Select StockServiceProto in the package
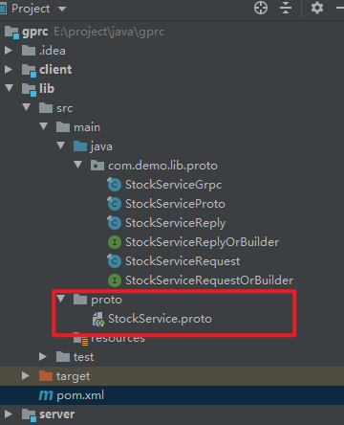 pyautogui.click(x=175, y=204)
